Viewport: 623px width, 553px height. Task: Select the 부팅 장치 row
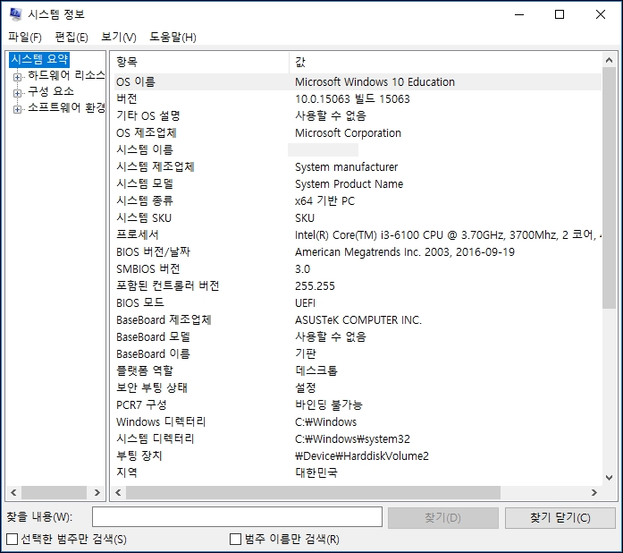pos(358,456)
